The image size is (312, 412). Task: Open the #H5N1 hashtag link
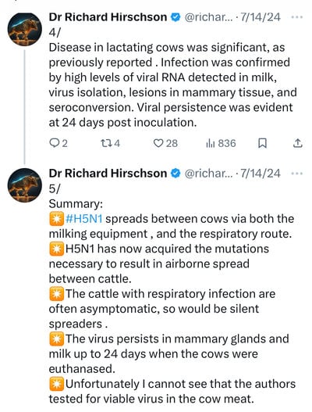point(84,219)
